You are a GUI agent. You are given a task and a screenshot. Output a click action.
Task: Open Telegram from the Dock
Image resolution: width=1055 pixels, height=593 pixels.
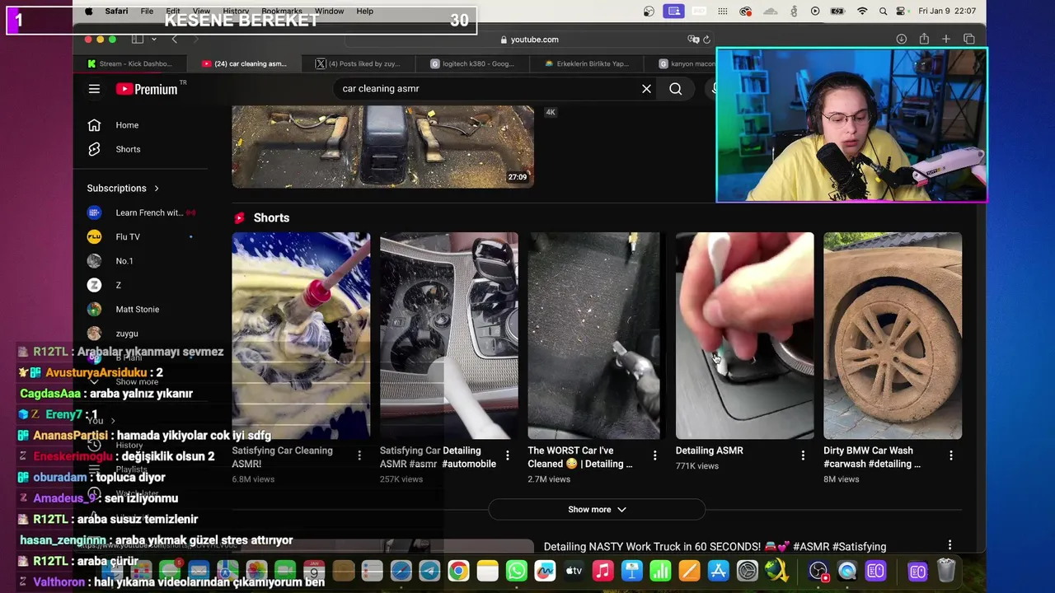(x=429, y=571)
